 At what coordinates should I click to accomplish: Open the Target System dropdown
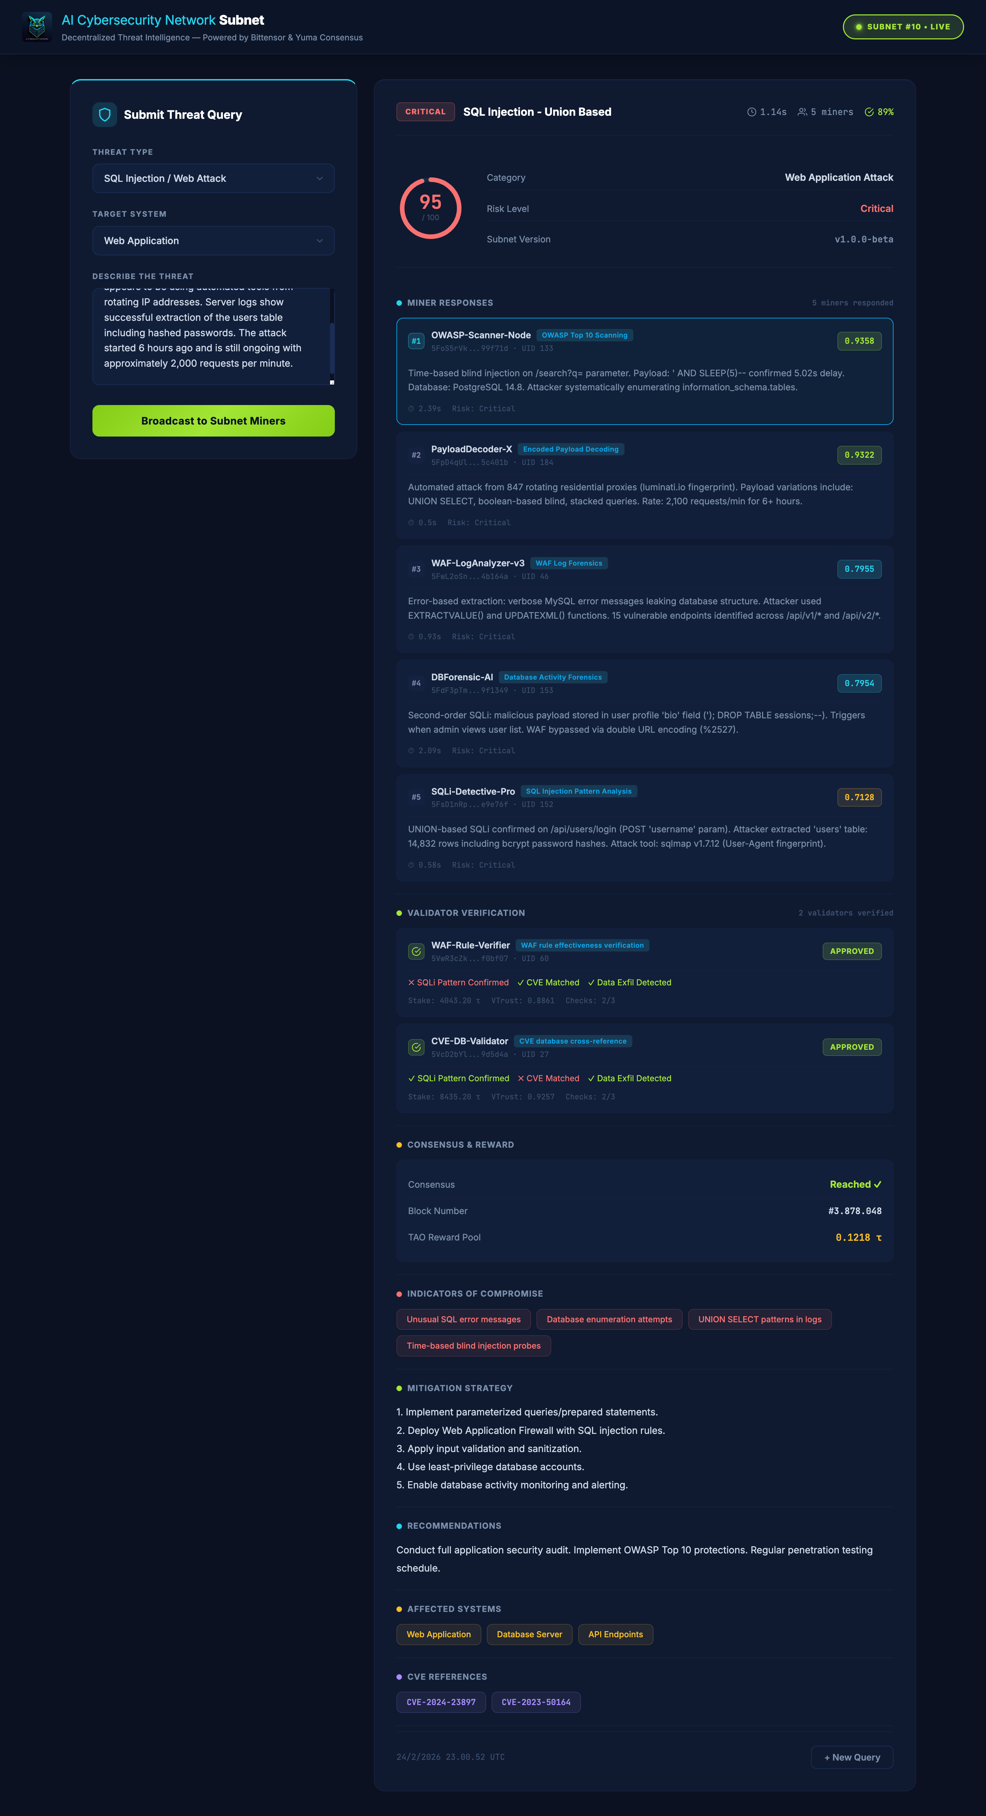[x=213, y=240]
